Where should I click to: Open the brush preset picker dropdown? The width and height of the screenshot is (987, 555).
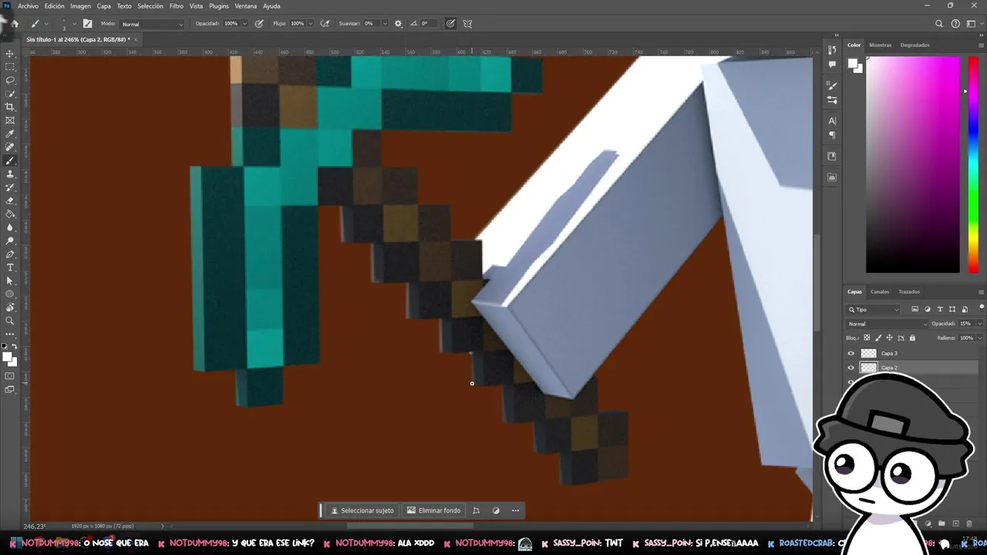pos(74,24)
